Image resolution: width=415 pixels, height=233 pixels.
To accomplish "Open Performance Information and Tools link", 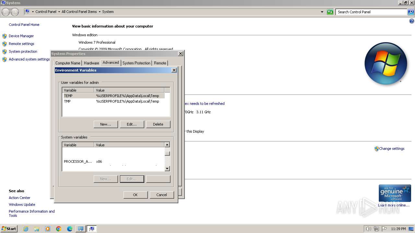I will click(x=32, y=213).
